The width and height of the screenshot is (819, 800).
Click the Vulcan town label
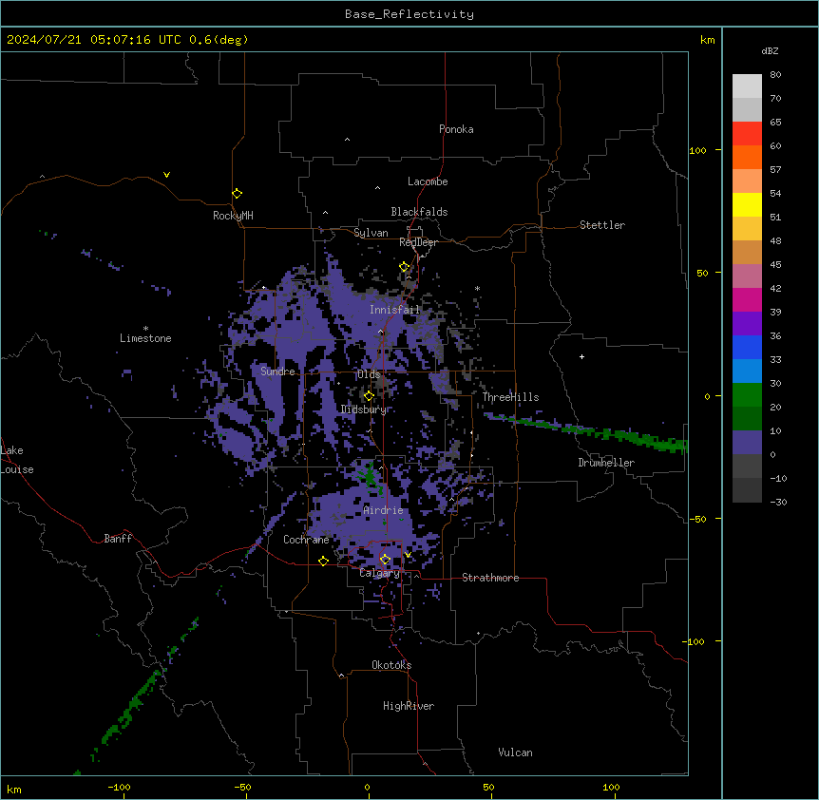click(x=515, y=752)
